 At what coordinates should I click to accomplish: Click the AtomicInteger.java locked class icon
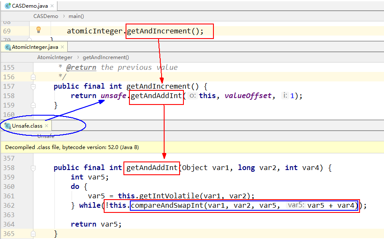point(8,47)
